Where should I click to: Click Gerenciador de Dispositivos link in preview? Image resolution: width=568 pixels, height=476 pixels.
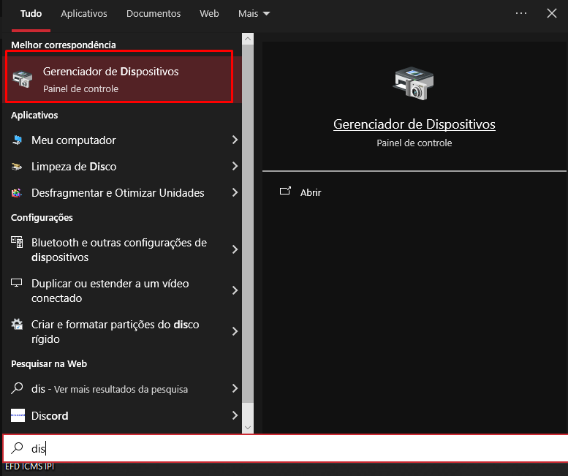pos(414,124)
